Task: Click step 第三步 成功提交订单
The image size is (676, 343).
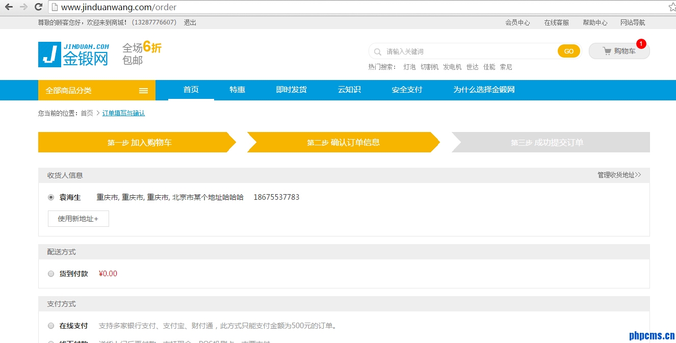Action: 551,142
